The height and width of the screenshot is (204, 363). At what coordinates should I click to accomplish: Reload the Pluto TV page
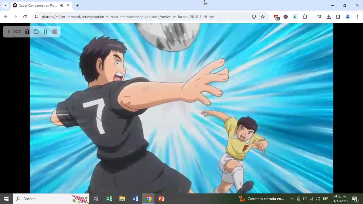(x=25, y=17)
